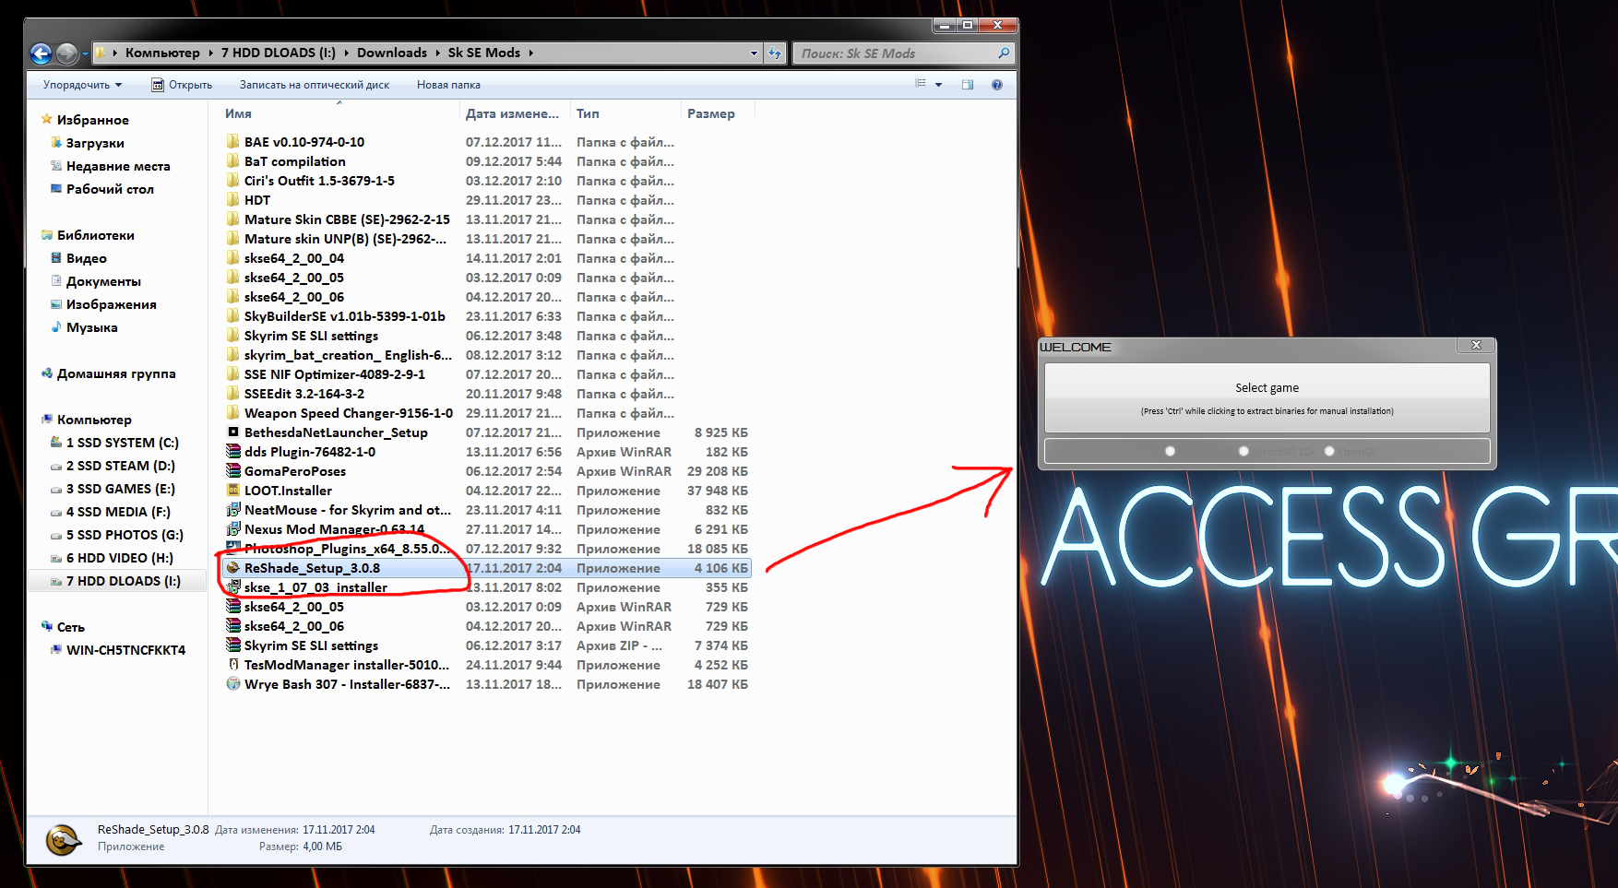Open recent locations dropdown arrow

[85, 53]
